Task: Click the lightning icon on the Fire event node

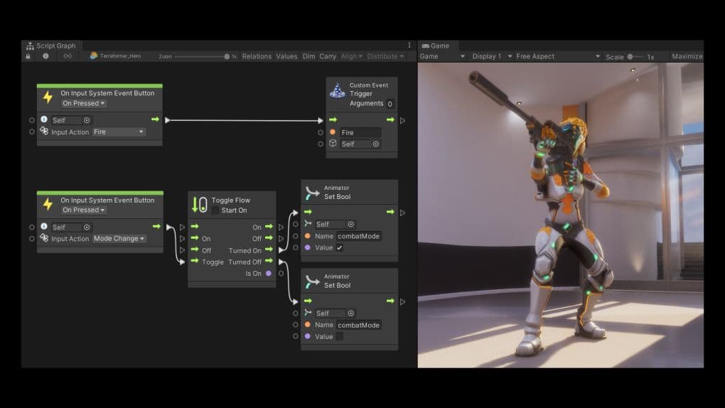Action: point(48,97)
